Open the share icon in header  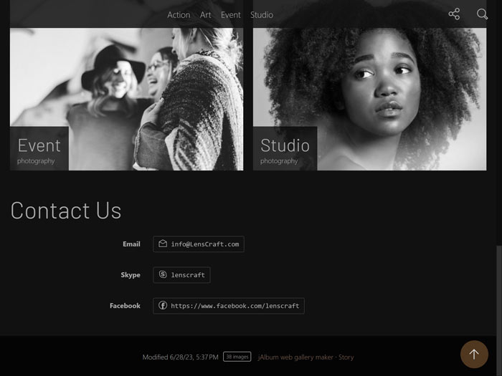coord(454,14)
